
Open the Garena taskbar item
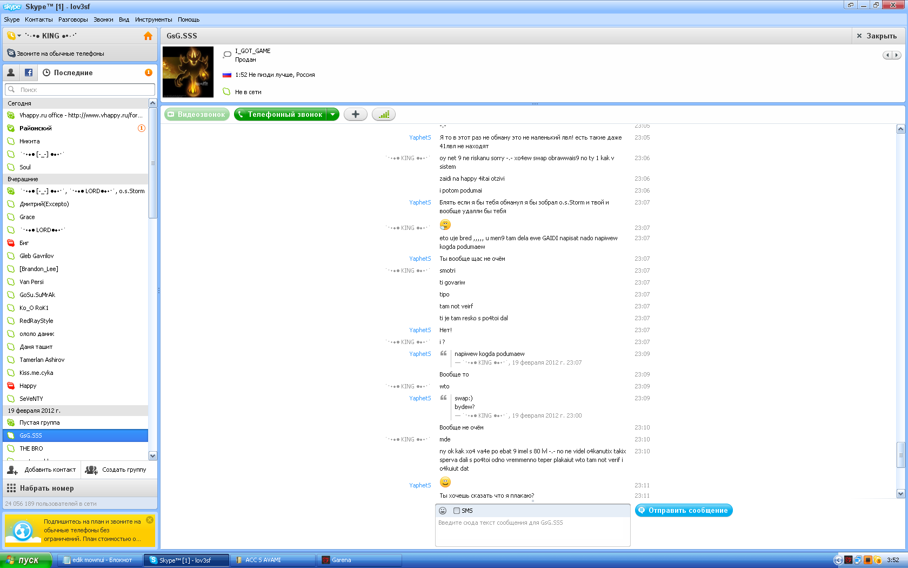(359, 560)
